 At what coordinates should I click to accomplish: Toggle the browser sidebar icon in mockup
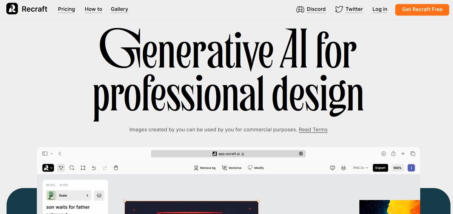45,154
